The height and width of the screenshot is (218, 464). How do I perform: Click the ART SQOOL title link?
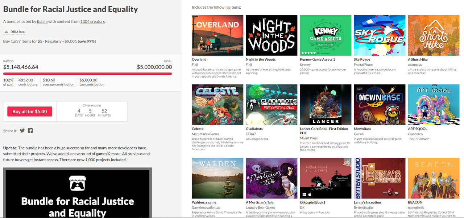pos(418,129)
